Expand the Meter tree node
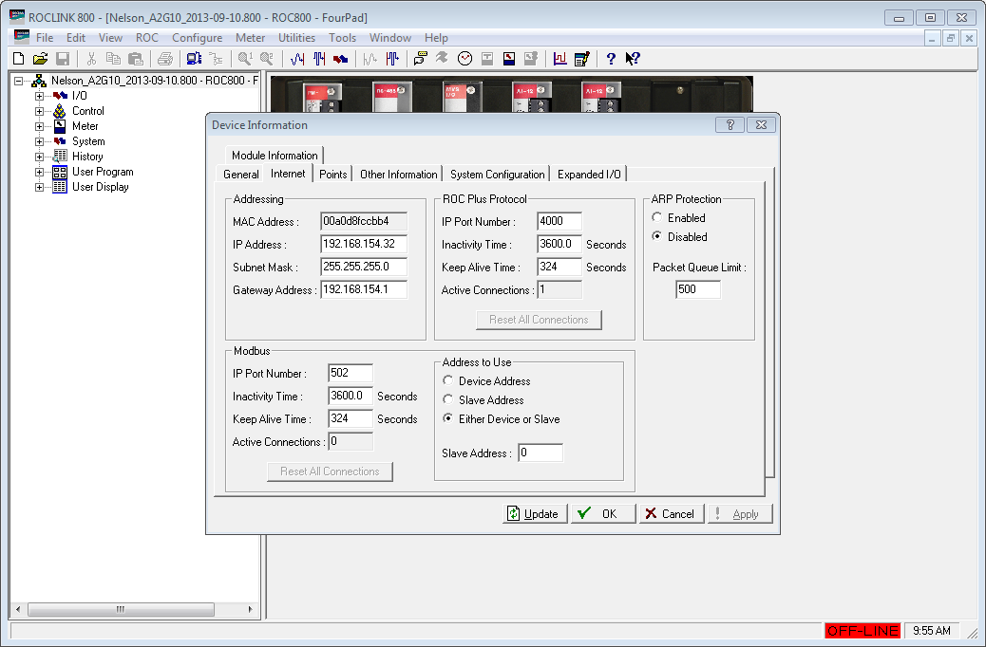This screenshot has width=986, height=647. [x=39, y=126]
